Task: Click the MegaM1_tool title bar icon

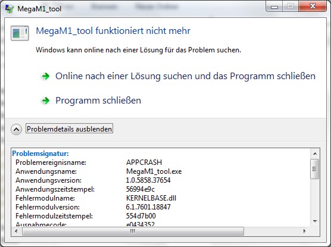Action: [x=9, y=9]
